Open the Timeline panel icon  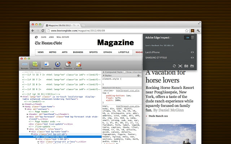tap(68, 66)
